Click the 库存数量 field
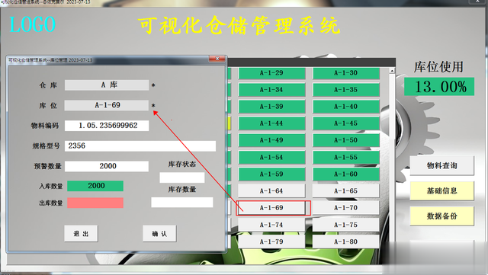 tap(182, 202)
